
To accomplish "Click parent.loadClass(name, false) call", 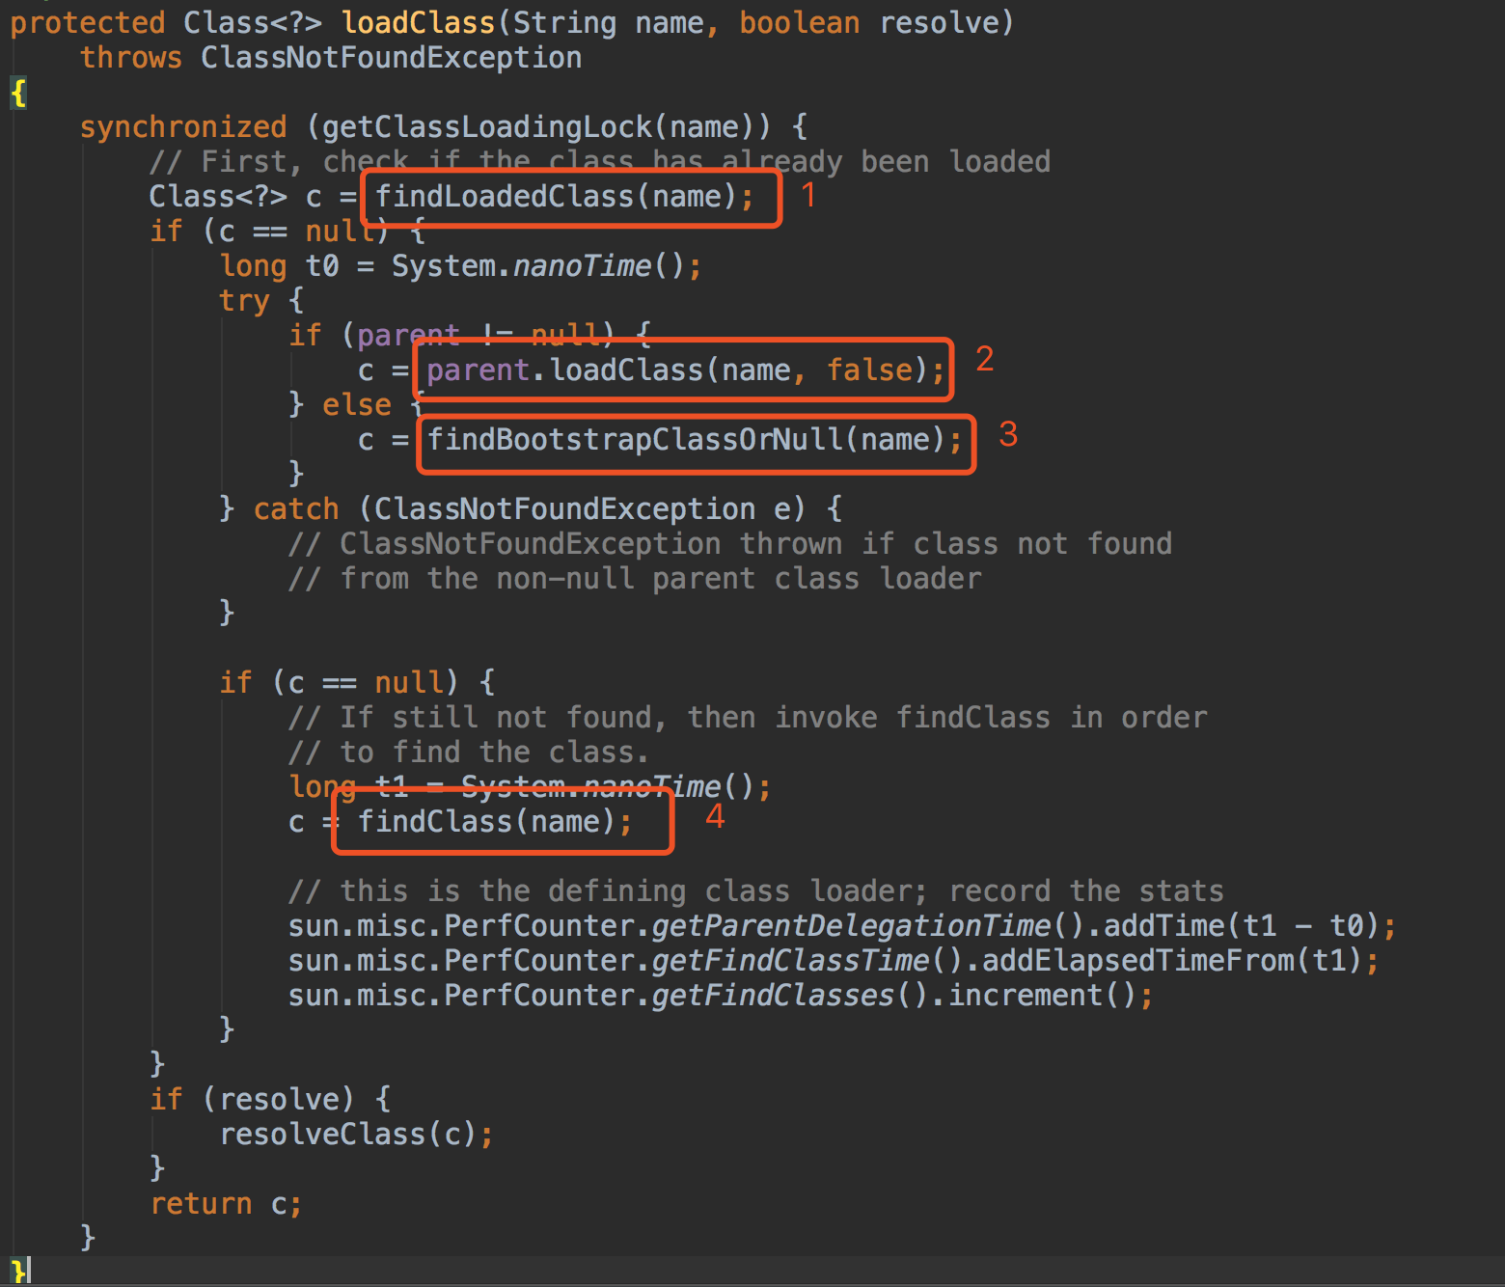I will [677, 370].
